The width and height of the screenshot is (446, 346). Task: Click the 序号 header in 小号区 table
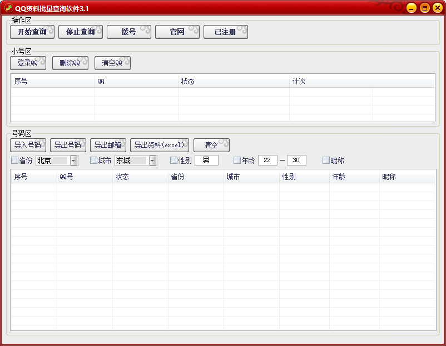pos(53,81)
